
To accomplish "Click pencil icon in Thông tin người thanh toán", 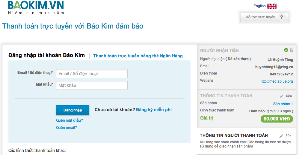I will [281, 136].
